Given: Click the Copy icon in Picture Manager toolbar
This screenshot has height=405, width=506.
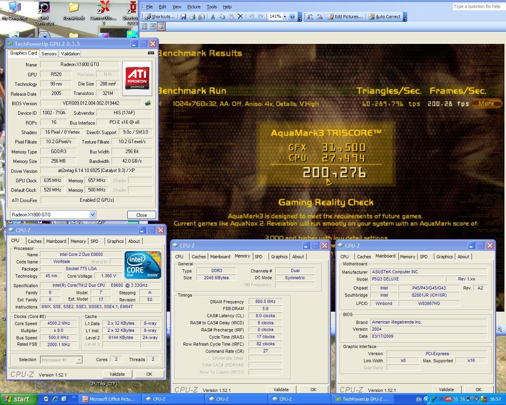Looking at the screenshot, I should pos(222,17).
